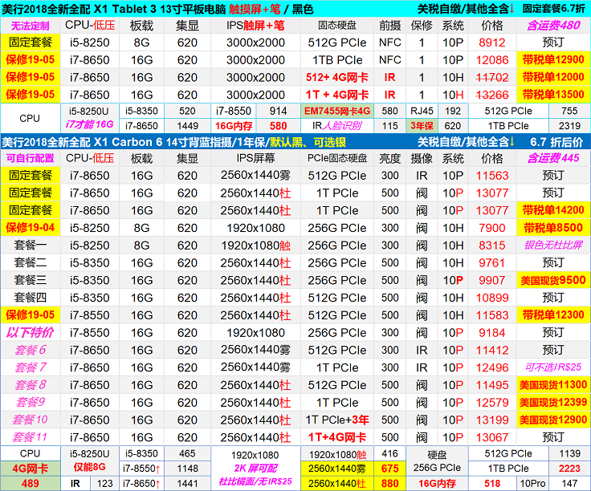The image size is (591, 491).
Task: Select the price 10899
Action: pos(492,298)
